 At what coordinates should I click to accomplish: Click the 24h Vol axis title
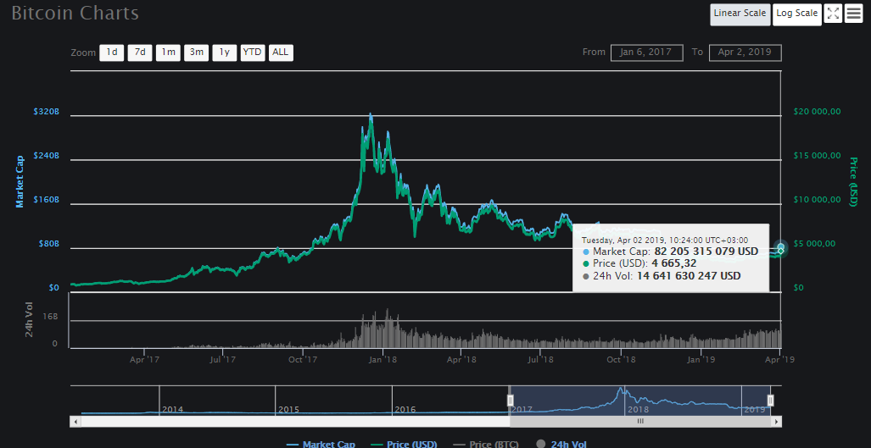tap(30, 320)
